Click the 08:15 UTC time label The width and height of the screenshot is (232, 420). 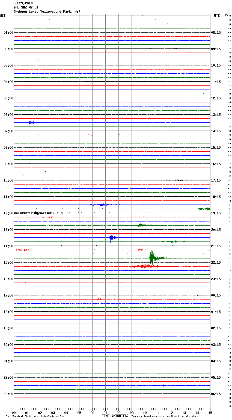click(216, 33)
